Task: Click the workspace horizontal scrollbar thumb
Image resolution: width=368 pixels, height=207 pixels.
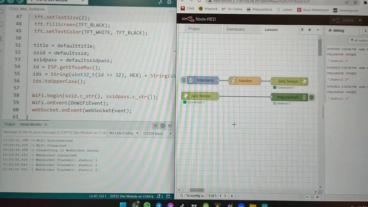Action: click(197, 190)
